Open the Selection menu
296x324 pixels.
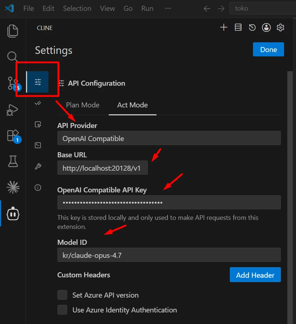(x=77, y=8)
